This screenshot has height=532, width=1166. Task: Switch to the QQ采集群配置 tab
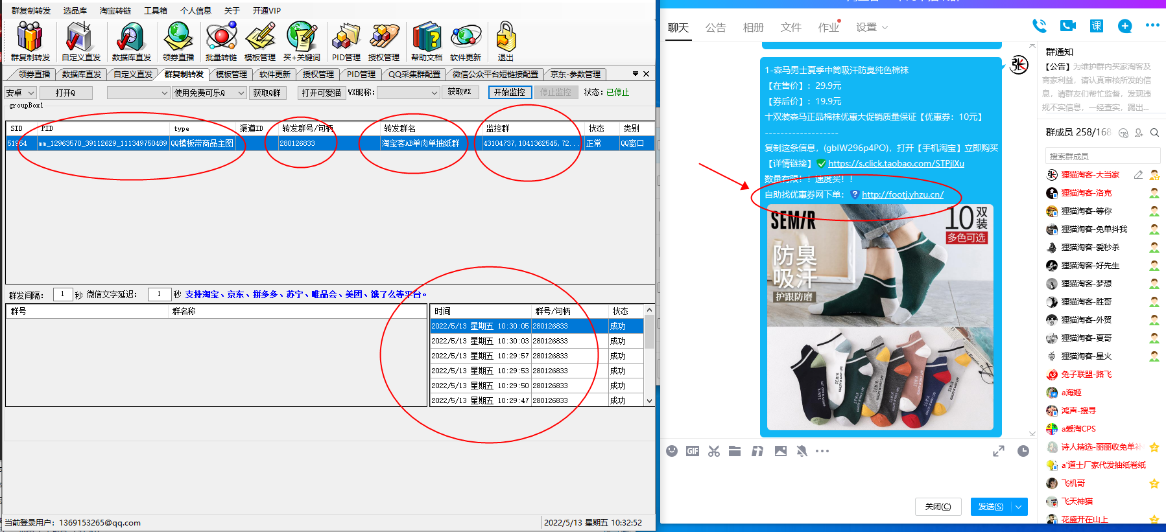[x=414, y=75]
